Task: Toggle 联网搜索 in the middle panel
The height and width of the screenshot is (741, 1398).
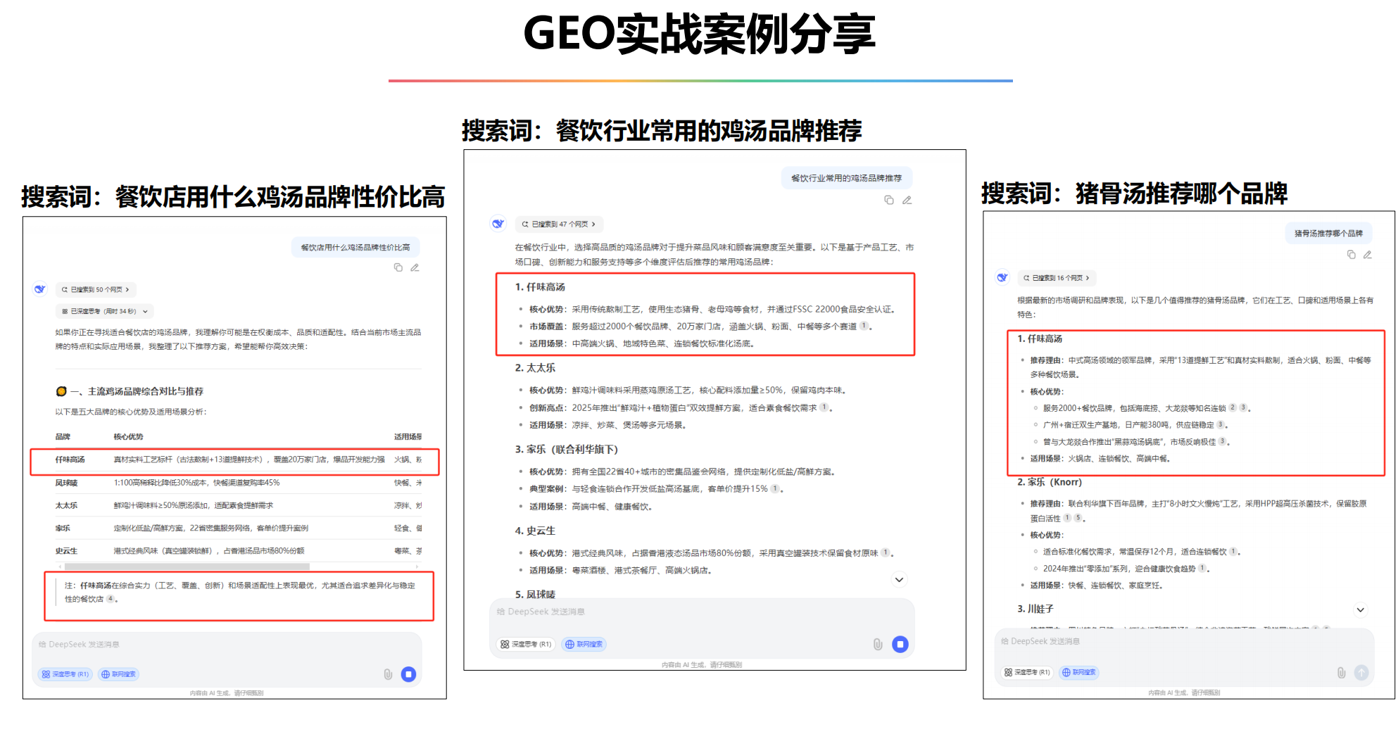Action: (583, 644)
